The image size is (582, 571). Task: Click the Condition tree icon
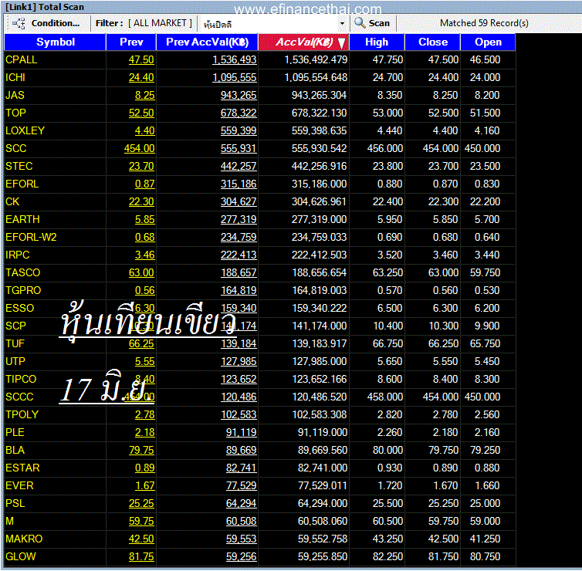(19, 23)
